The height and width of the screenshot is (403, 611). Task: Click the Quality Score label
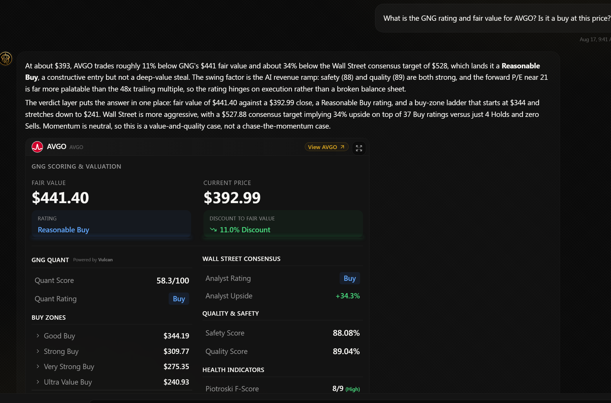[227, 351]
